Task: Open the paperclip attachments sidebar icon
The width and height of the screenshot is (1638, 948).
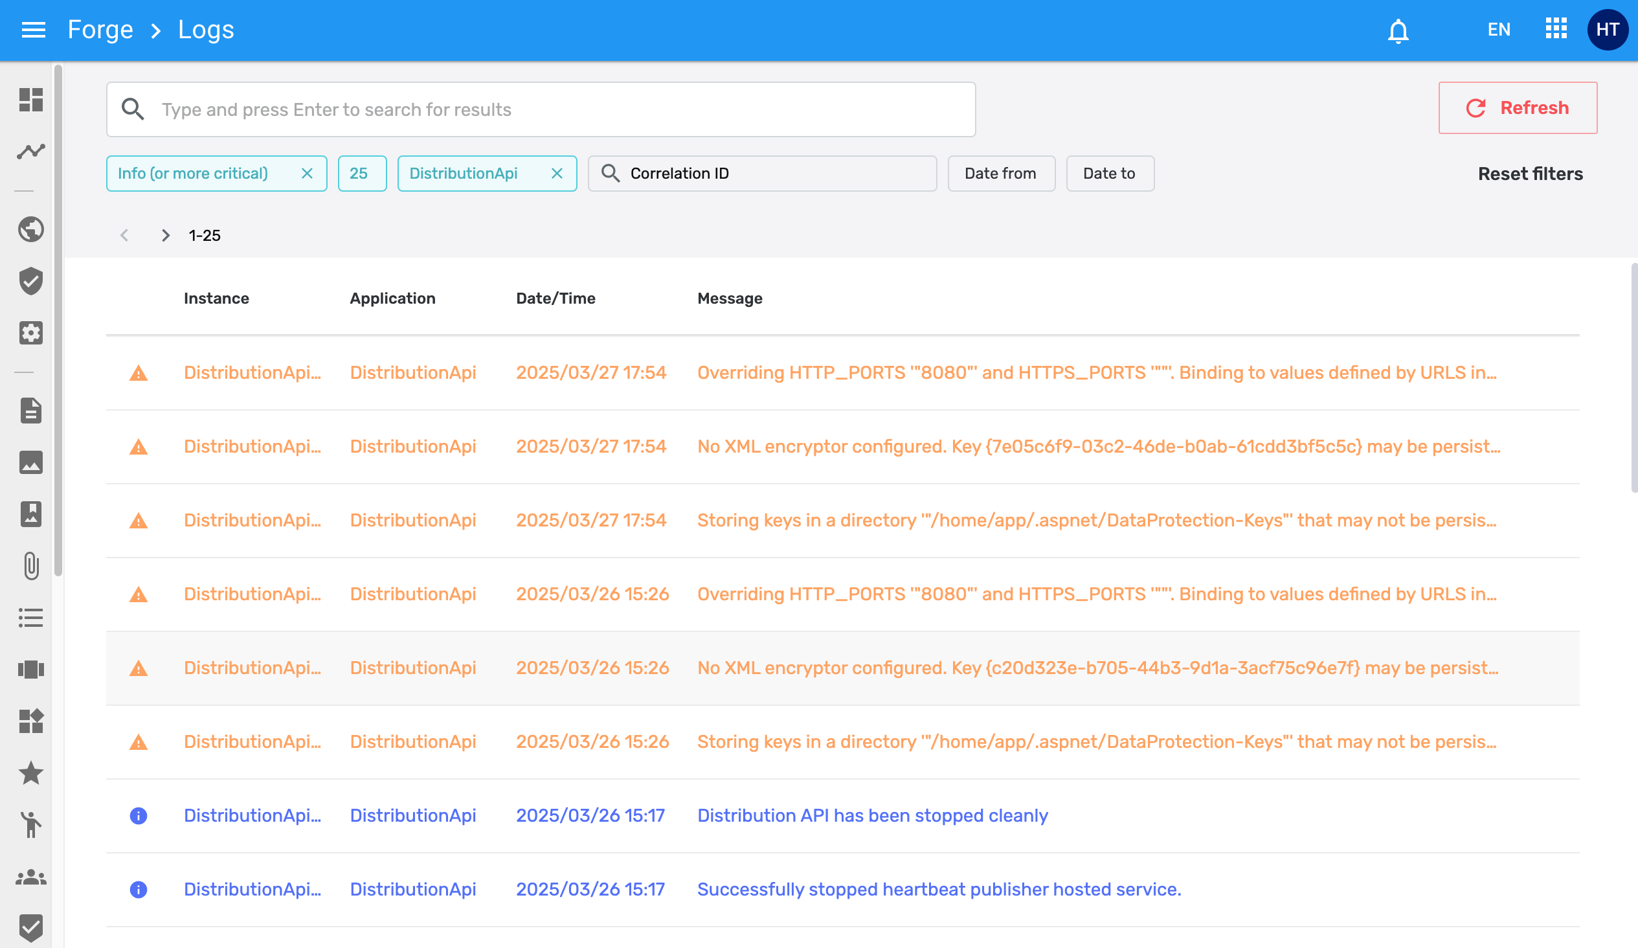Action: [x=30, y=566]
